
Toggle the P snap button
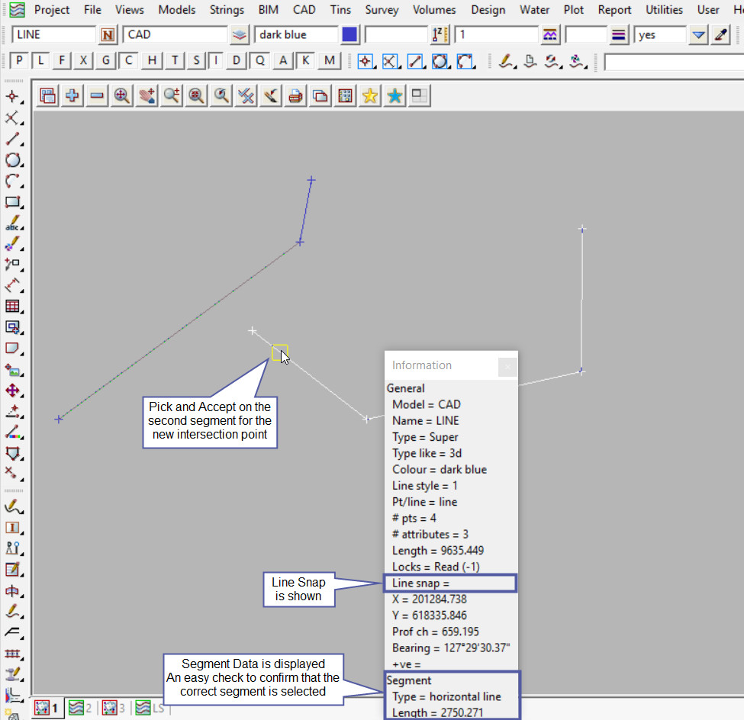pyautogui.click(x=20, y=61)
